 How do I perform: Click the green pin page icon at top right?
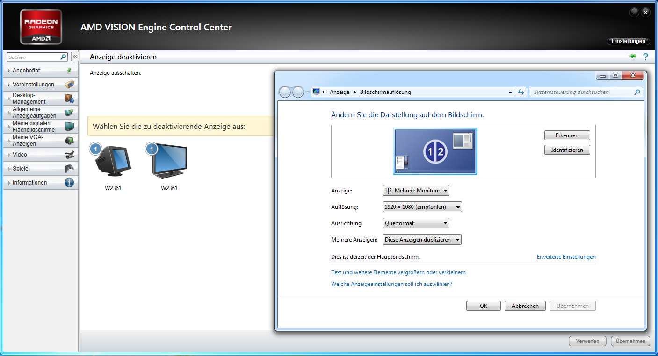632,57
